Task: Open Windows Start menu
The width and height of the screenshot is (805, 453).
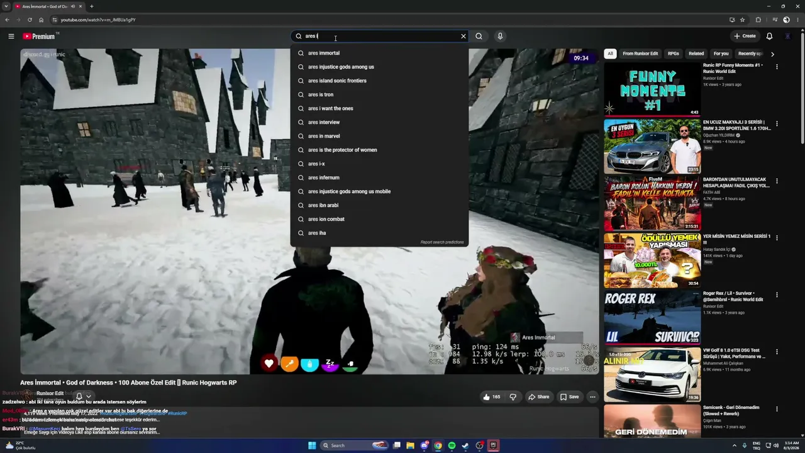Action: [x=312, y=445]
